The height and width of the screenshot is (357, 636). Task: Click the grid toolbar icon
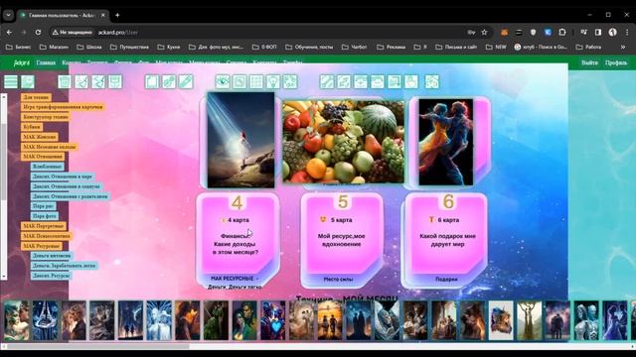pos(256,81)
